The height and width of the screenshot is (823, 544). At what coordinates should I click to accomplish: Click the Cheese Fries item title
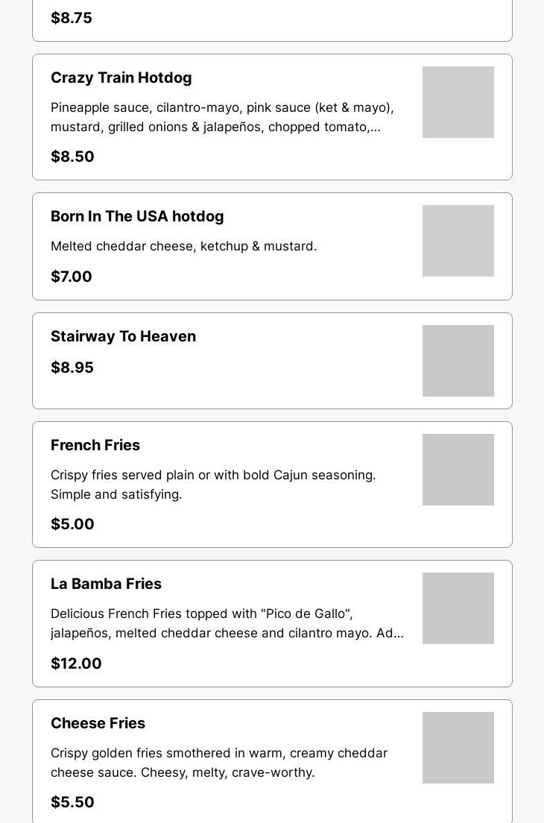[98, 723]
